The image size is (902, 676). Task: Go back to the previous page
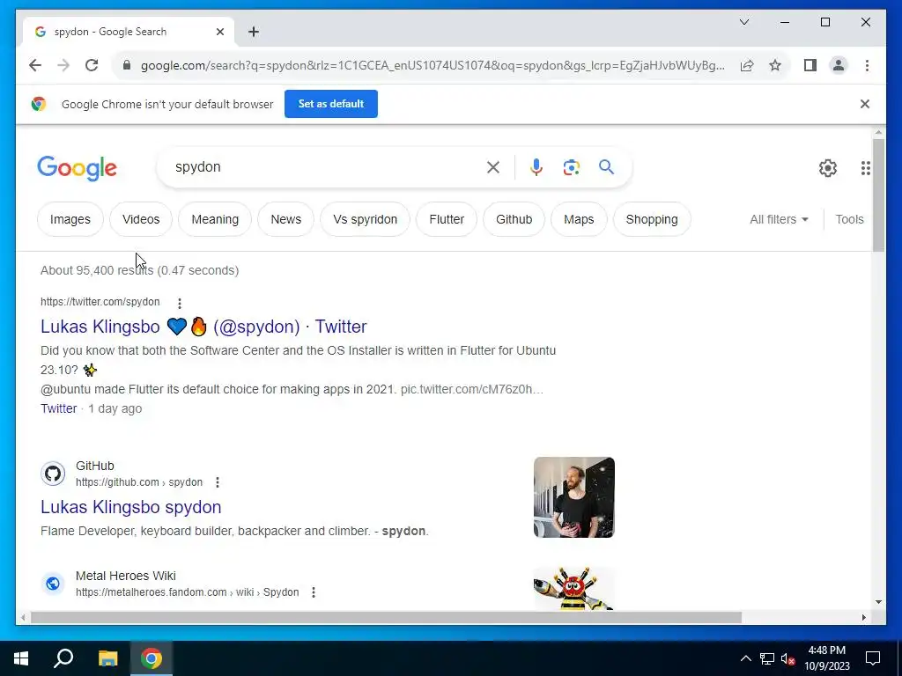click(x=35, y=65)
